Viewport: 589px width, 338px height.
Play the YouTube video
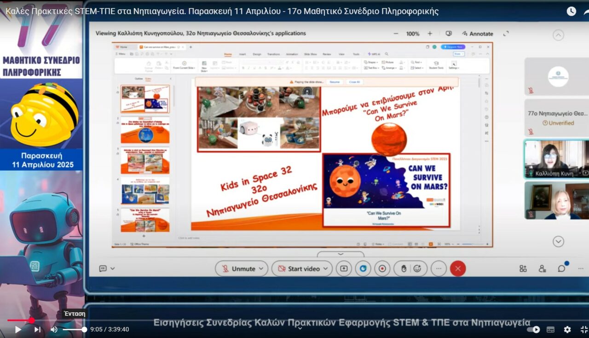click(x=18, y=329)
